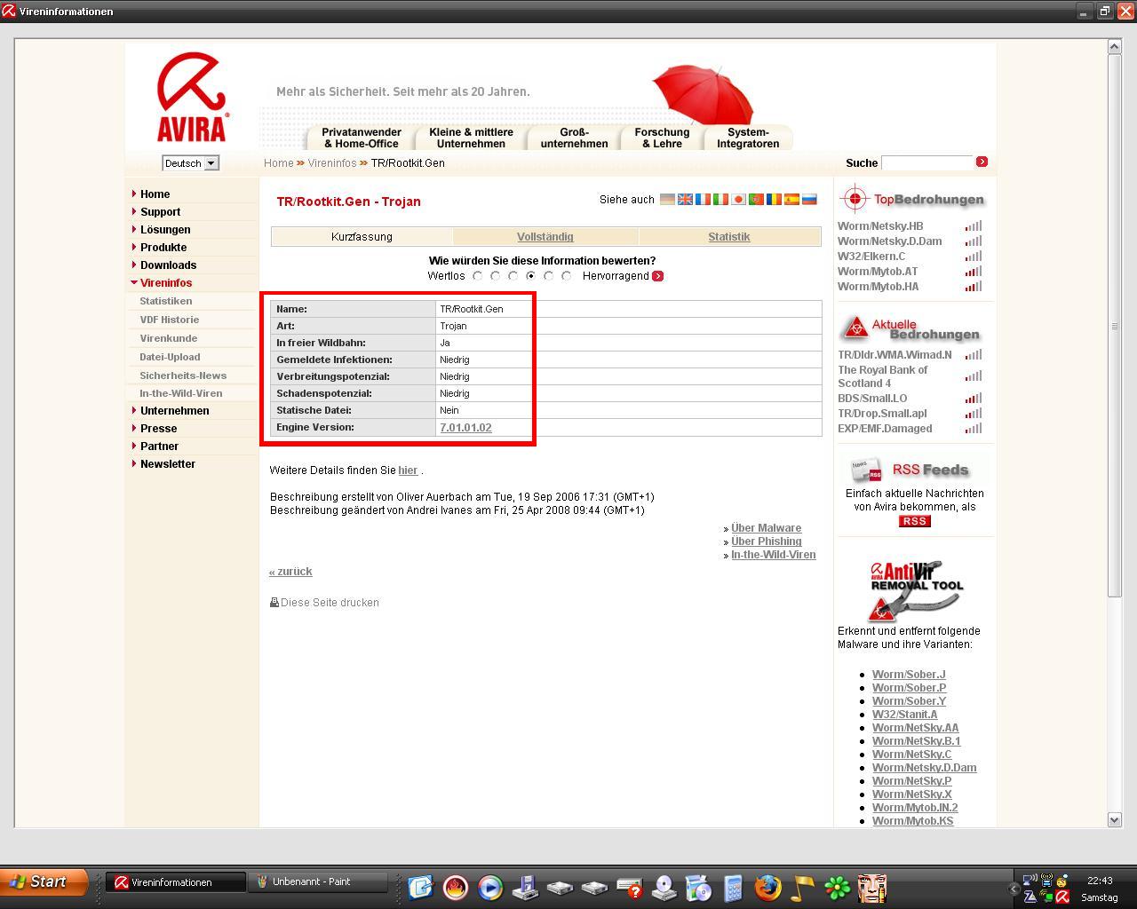
Task: Open the Portuguese flag version
Action: pyautogui.click(x=756, y=200)
